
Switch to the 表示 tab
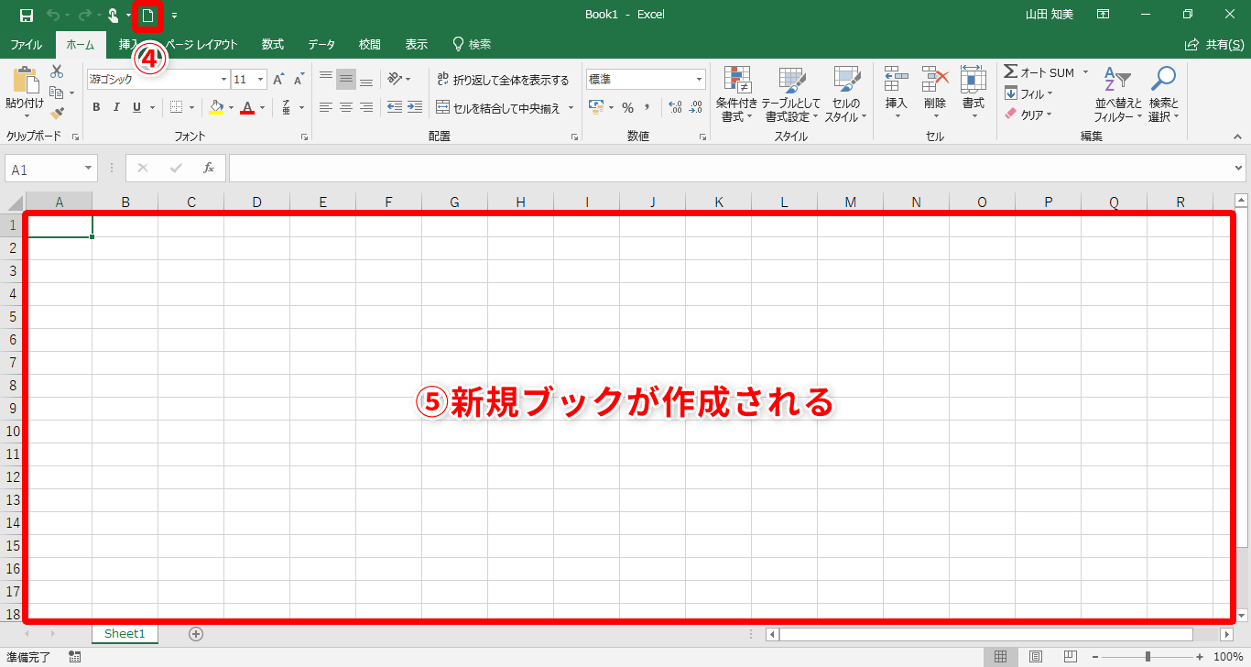pyautogui.click(x=417, y=44)
